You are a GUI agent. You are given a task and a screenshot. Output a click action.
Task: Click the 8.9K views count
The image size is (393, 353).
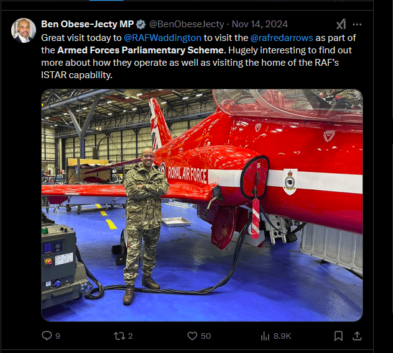282,336
